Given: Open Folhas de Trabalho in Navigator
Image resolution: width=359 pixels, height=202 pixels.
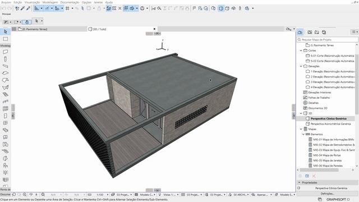Looking at the screenshot, I should click(319, 98).
